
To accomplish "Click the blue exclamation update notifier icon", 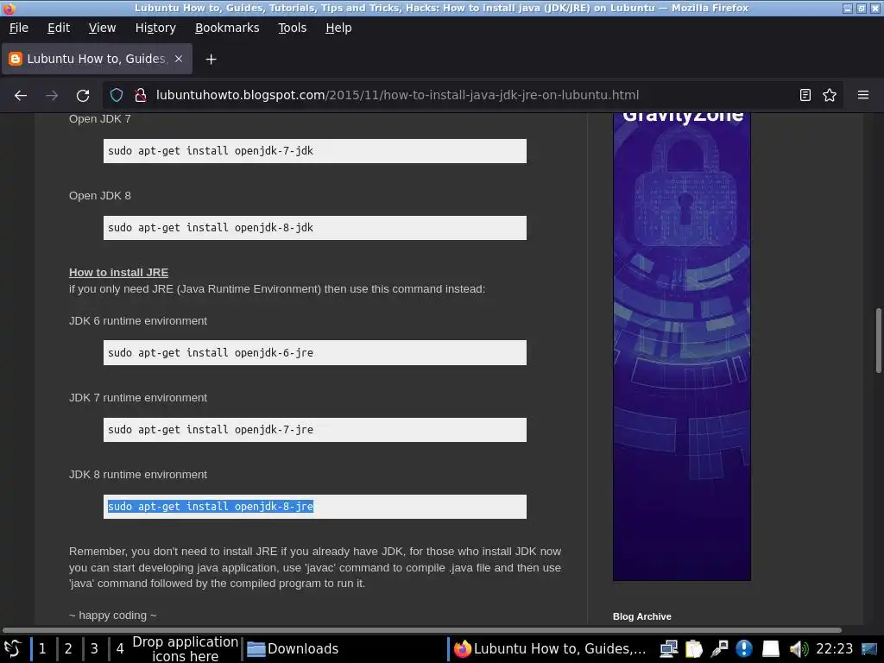I will coord(744,649).
